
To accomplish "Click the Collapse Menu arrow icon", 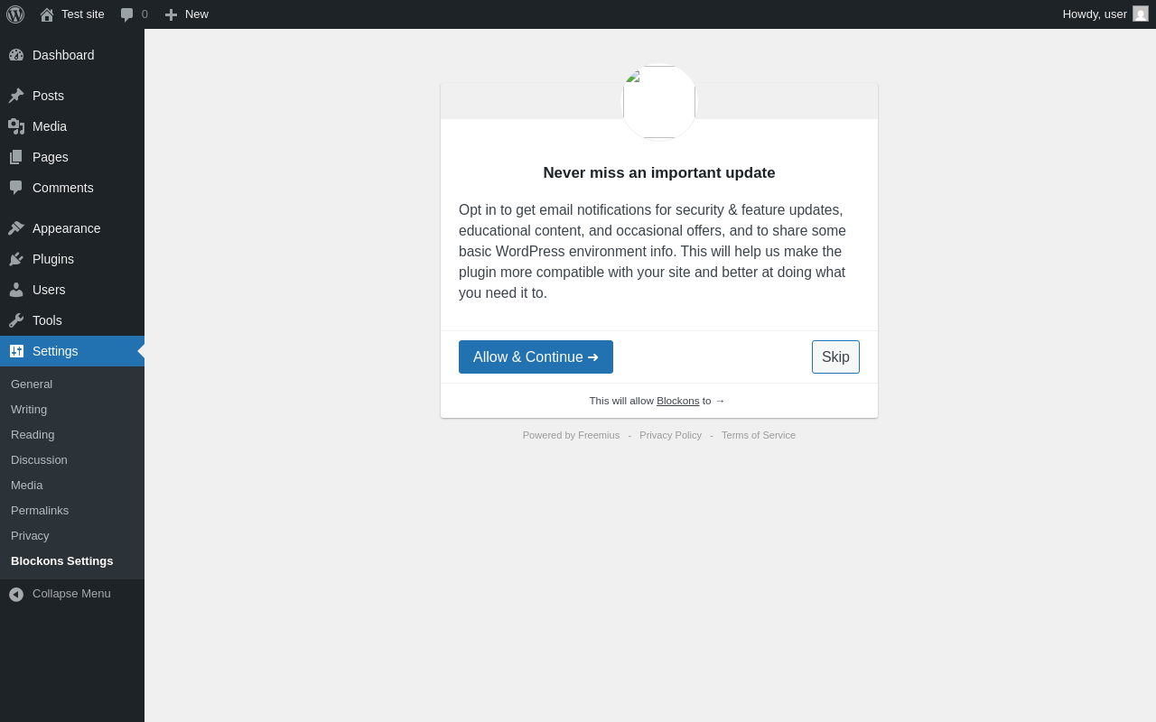I will 16,594.
